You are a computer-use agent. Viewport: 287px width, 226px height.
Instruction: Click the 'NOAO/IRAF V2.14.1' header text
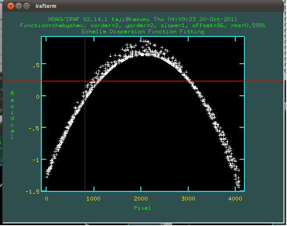pos(77,20)
